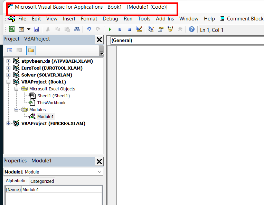Viewport: 264px width, 205px height.
Task: Select VBAProject (Book1) in tree
Action: click(x=44, y=82)
